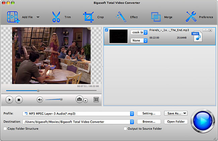Minimize window with yellow button

(x=8, y=3)
